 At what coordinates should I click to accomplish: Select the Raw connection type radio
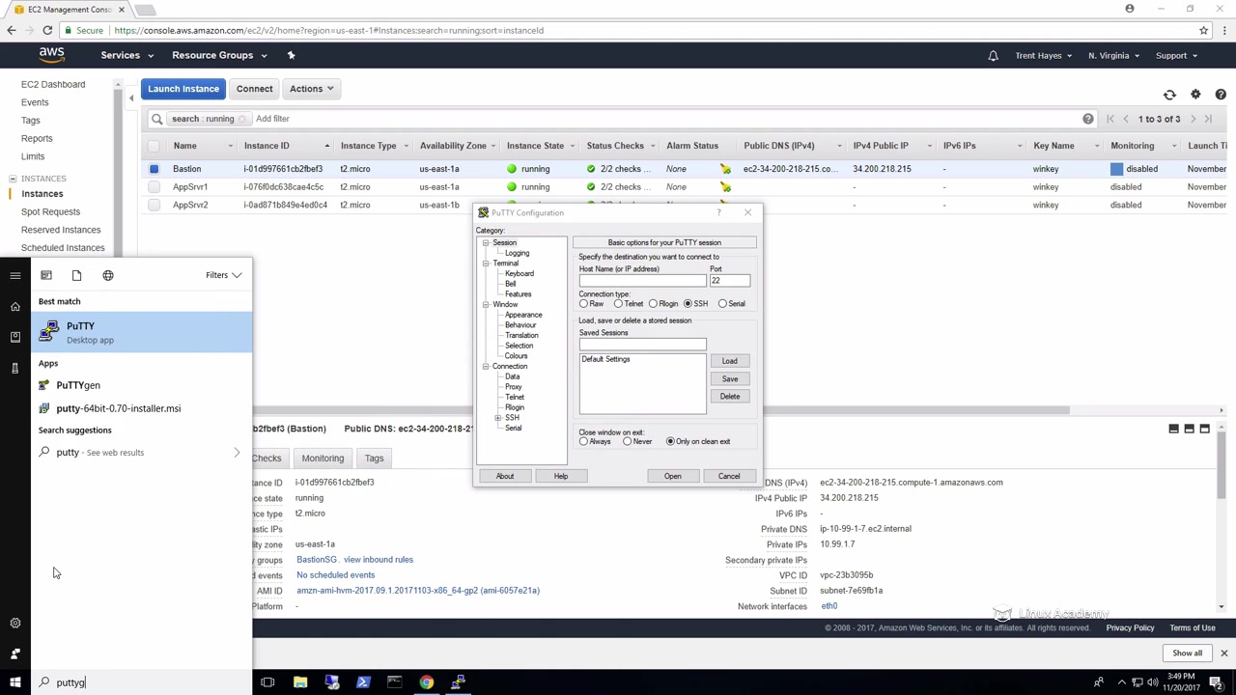584,304
